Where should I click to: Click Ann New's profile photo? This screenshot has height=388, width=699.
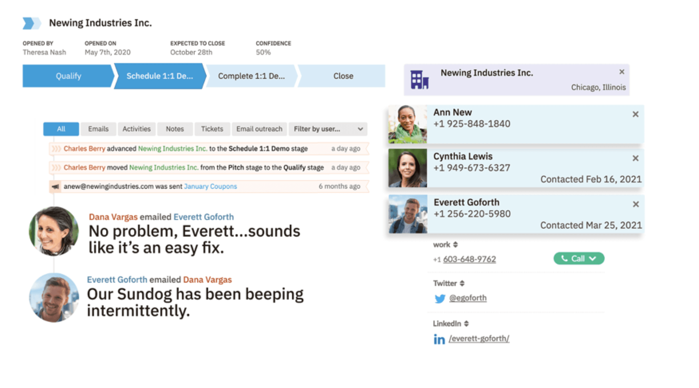pos(407,124)
